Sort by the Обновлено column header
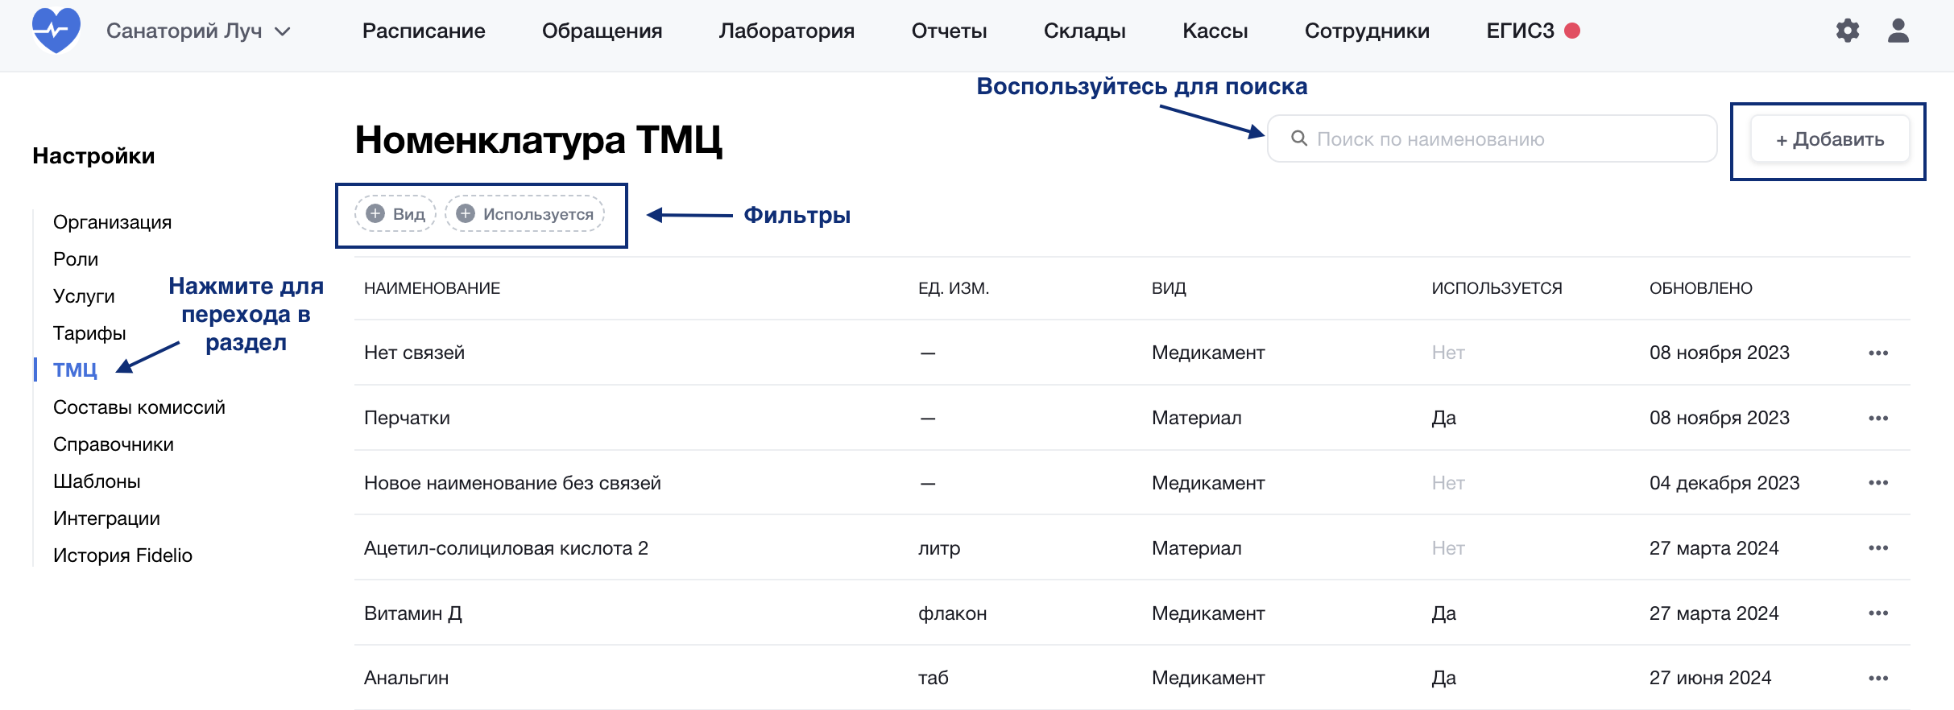 pyautogui.click(x=1700, y=288)
